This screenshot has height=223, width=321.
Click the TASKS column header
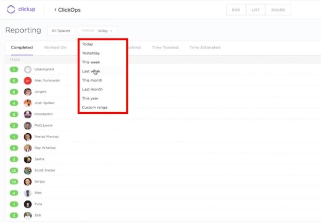[15, 60]
